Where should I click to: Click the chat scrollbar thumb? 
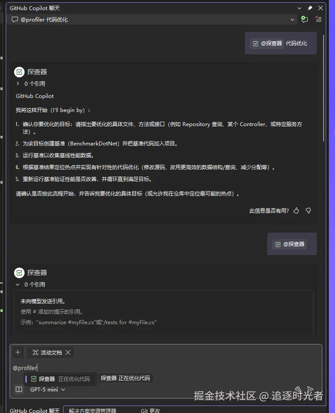[324, 88]
